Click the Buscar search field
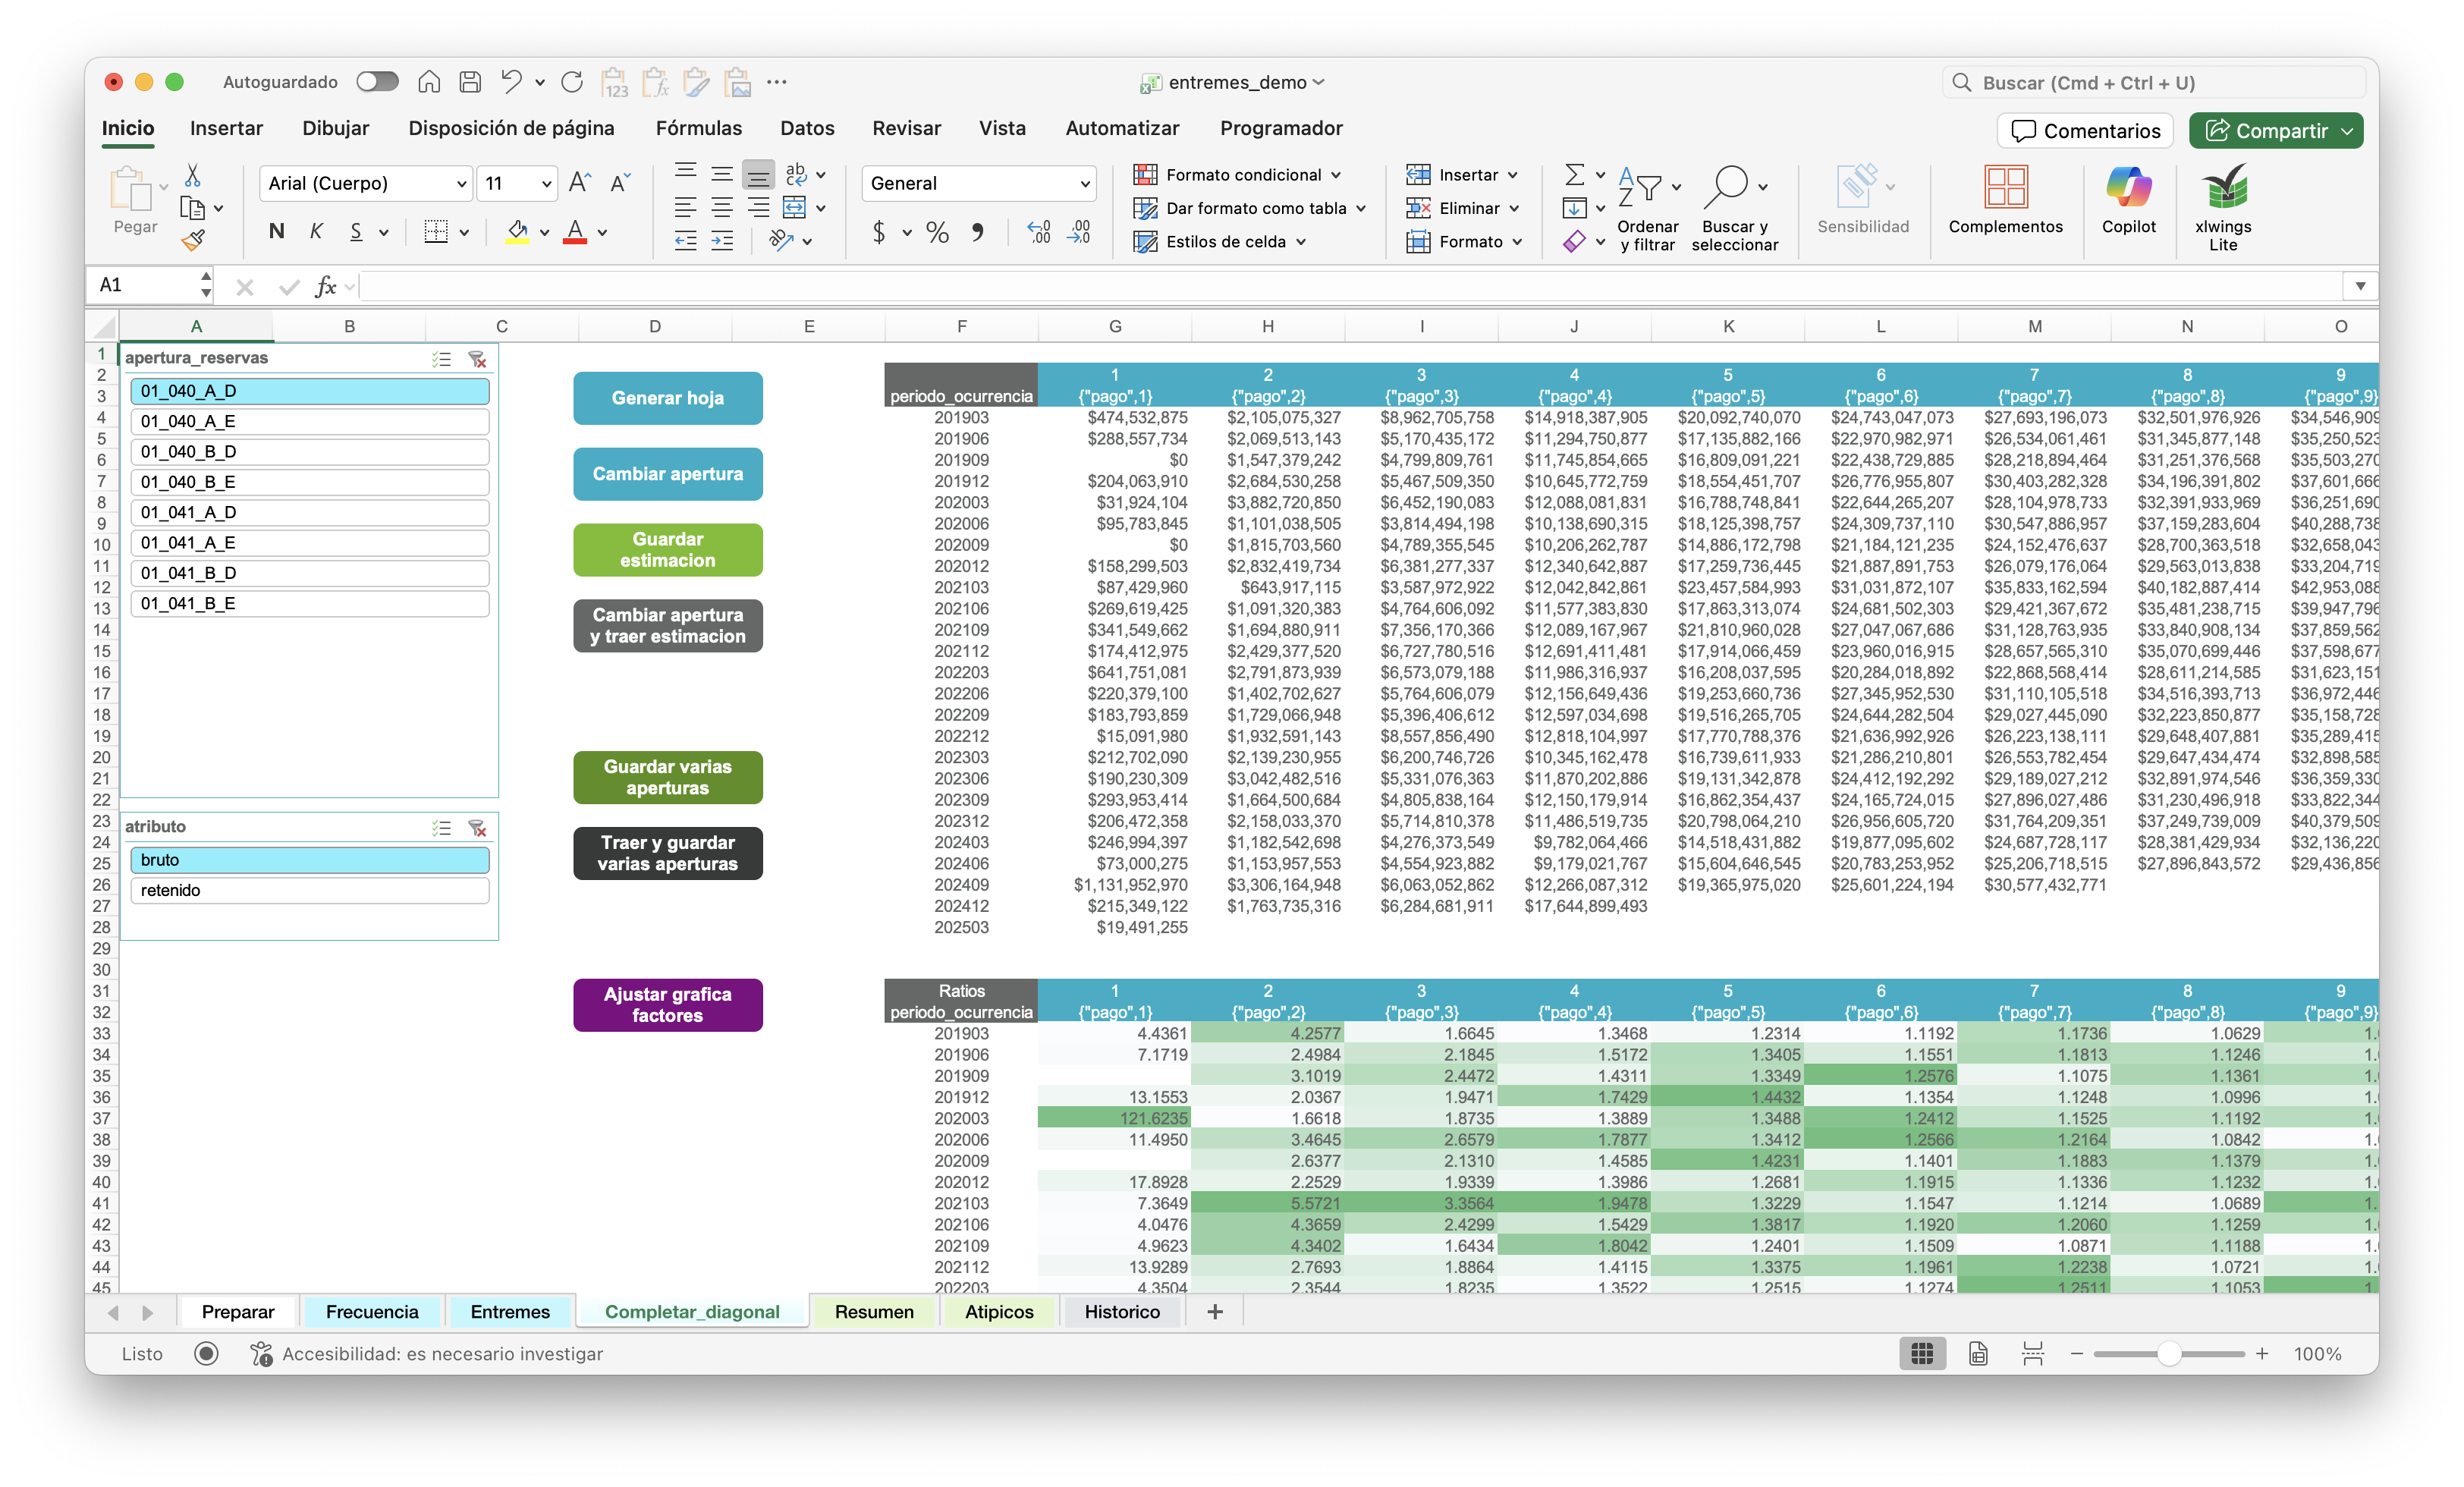 click(x=2153, y=83)
